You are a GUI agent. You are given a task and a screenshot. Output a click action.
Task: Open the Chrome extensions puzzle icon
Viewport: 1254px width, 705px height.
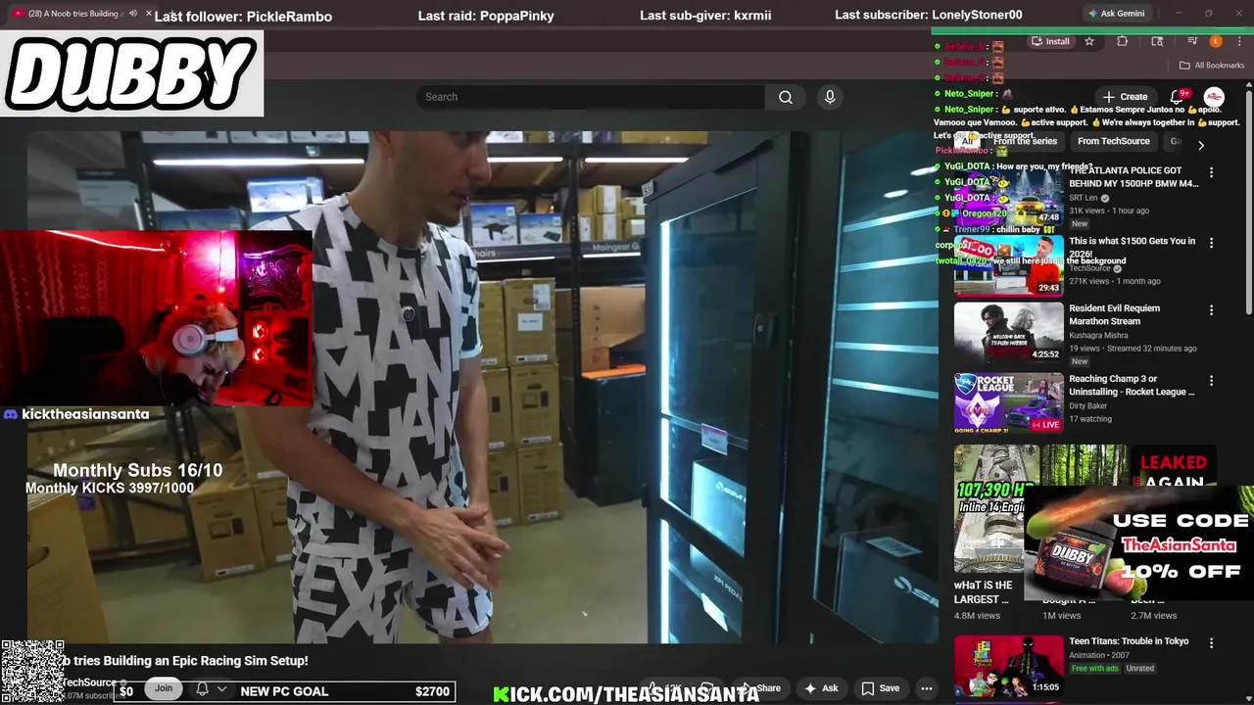tap(1123, 41)
